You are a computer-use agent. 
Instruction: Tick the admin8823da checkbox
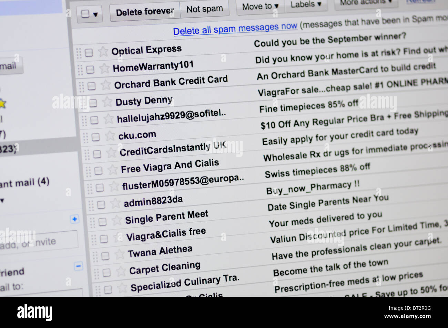101,205
